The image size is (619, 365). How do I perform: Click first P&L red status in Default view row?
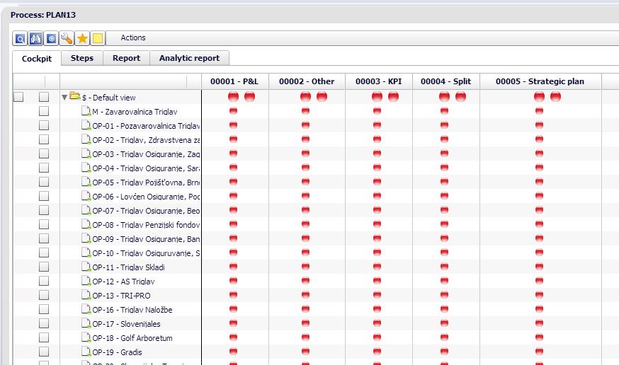pos(233,97)
